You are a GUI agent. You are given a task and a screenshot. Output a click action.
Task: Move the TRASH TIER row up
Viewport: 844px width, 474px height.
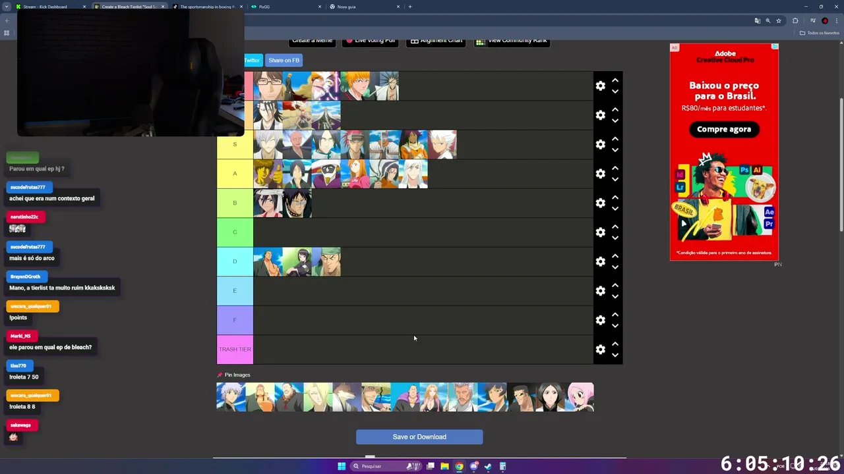[615, 344]
